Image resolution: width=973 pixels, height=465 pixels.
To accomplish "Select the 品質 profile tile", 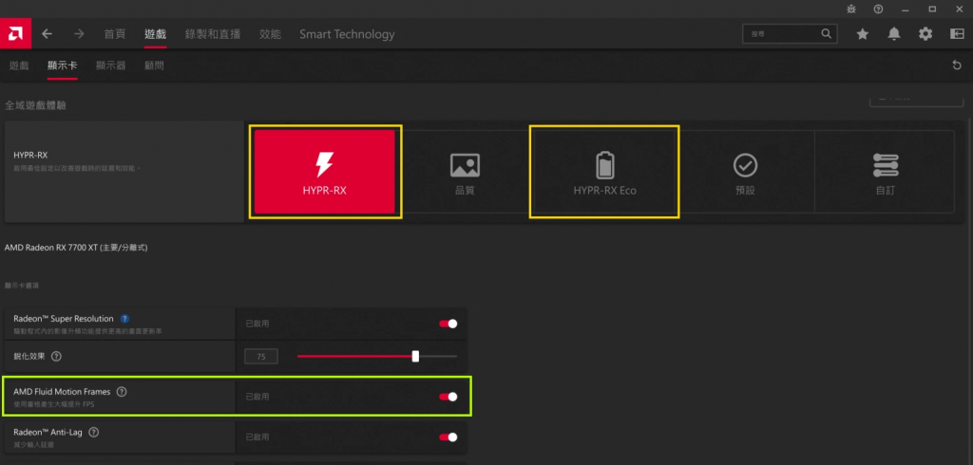I will pos(465,172).
